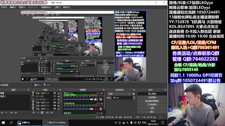
Task: Hide the 文本 (GDI+) 5 source
Action: click(55, 106)
